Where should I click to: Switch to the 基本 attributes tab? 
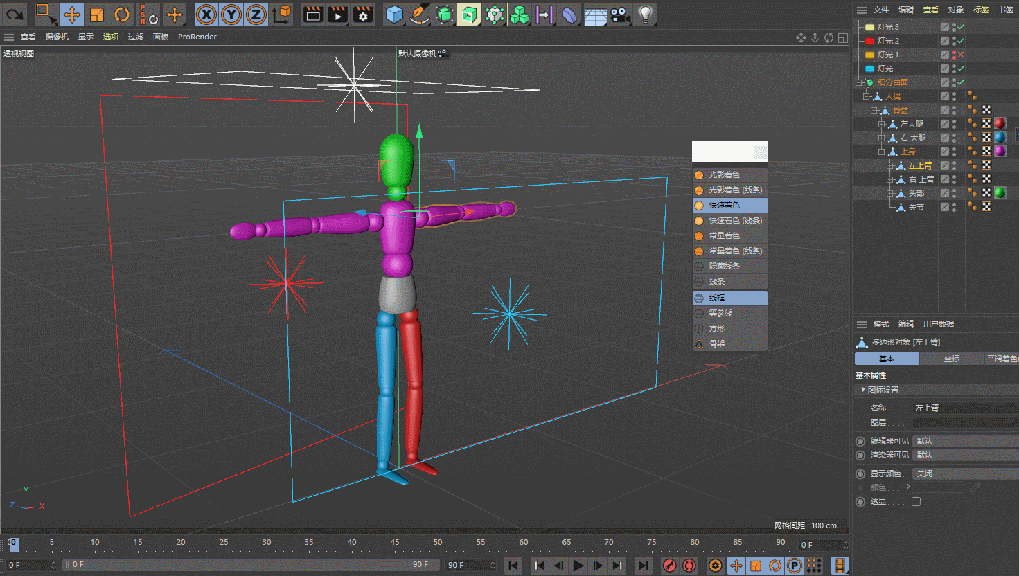coord(887,359)
